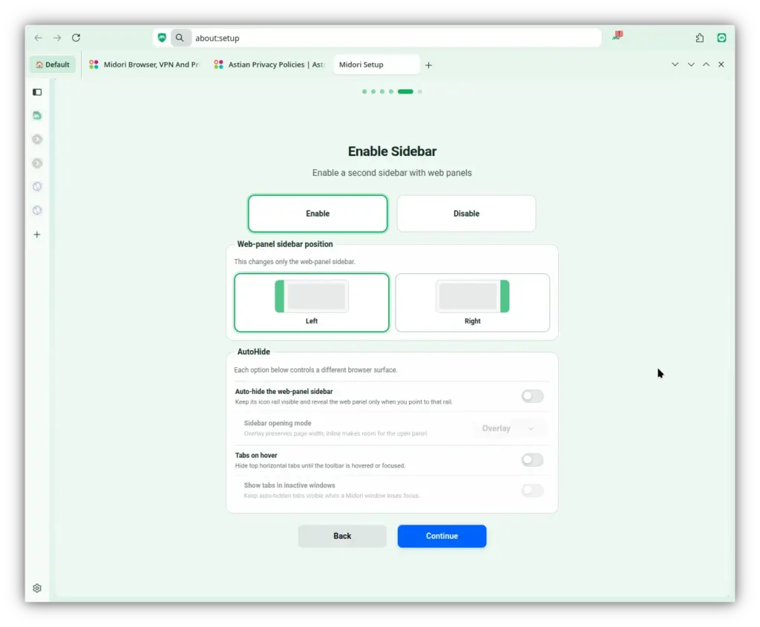Image resolution: width=760 pixels, height=627 pixels.
Task: Select the Right sidebar position option
Action: click(472, 303)
